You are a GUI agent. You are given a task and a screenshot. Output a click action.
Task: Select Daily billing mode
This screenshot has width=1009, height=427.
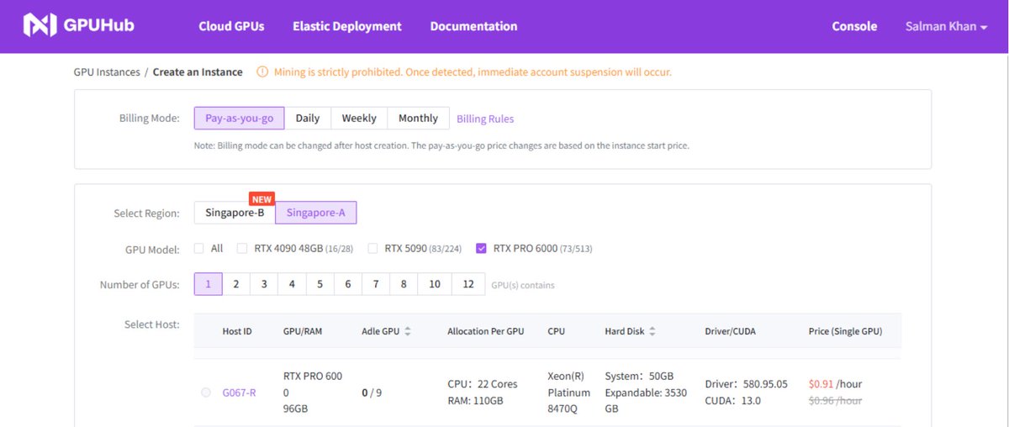[308, 119]
